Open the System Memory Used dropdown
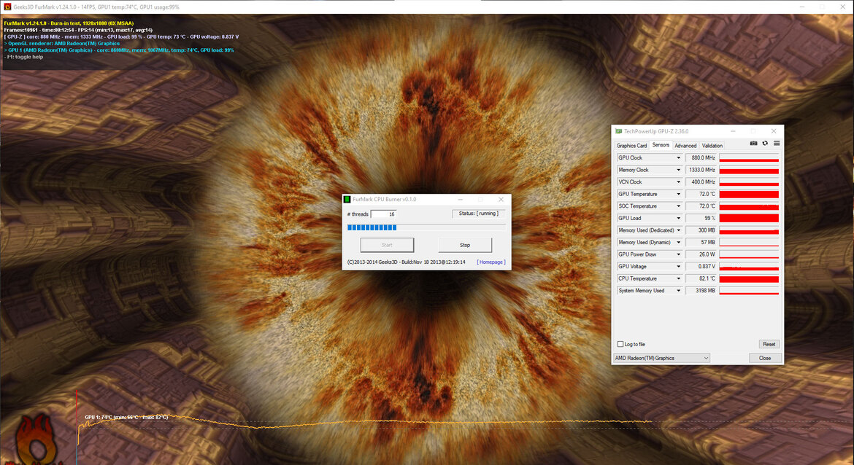854x465 pixels. click(x=679, y=290)
